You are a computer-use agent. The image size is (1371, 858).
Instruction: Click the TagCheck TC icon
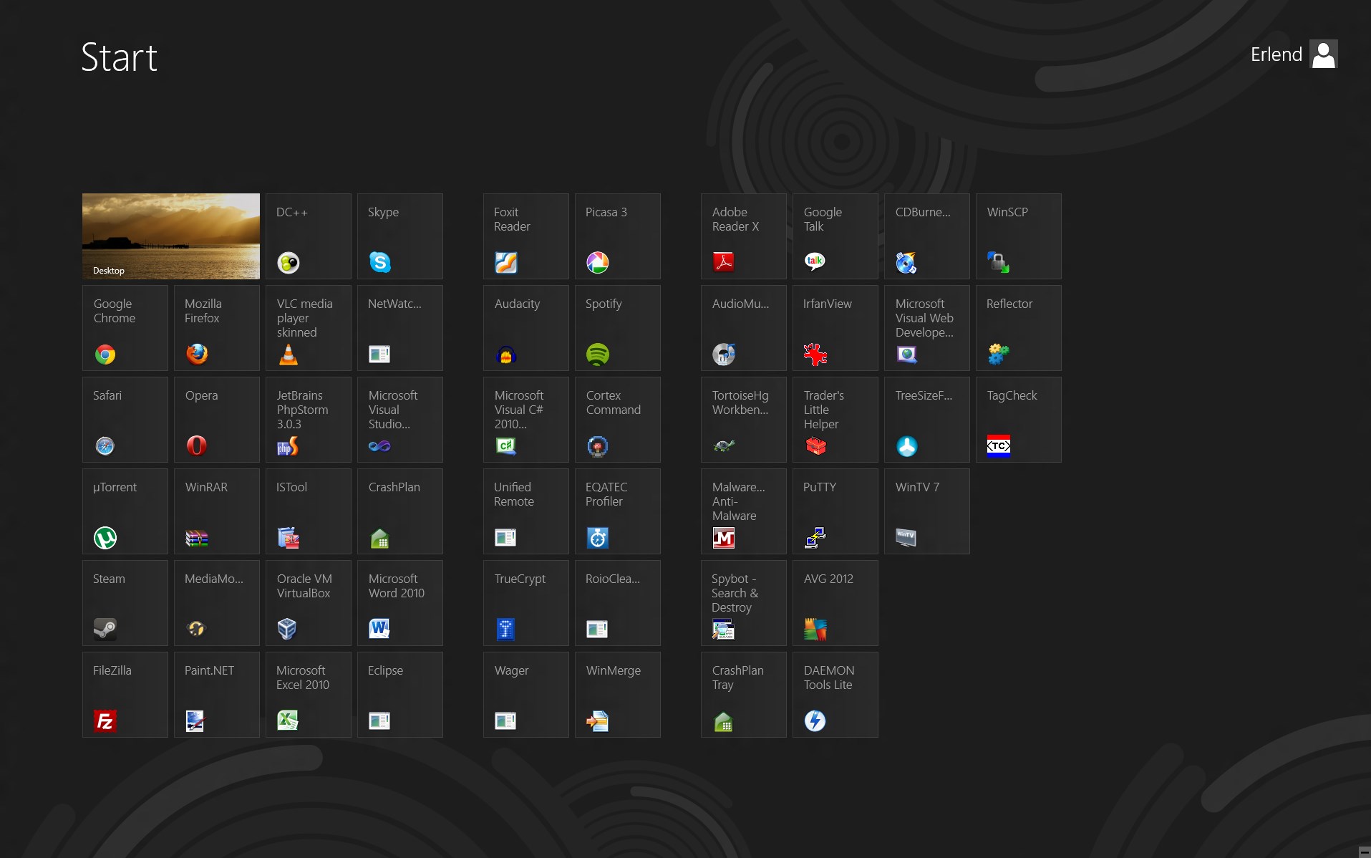click(x=999, y=446)
